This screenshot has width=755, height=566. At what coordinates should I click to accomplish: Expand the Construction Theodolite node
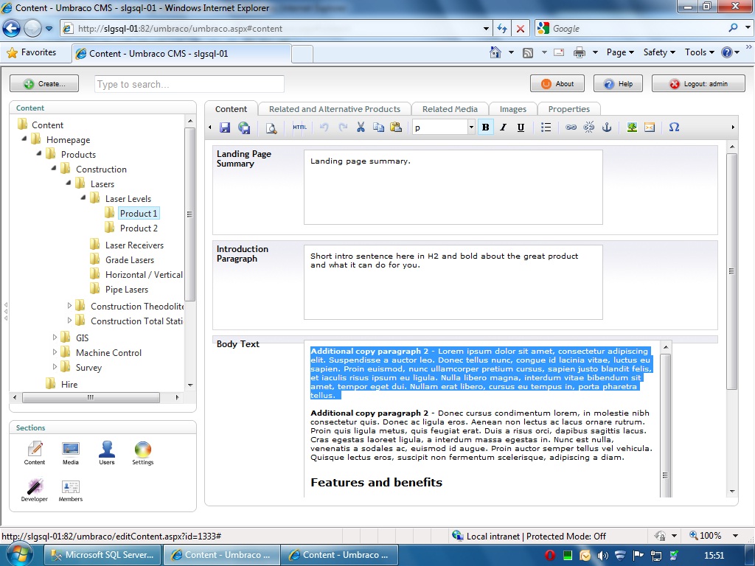69,306
